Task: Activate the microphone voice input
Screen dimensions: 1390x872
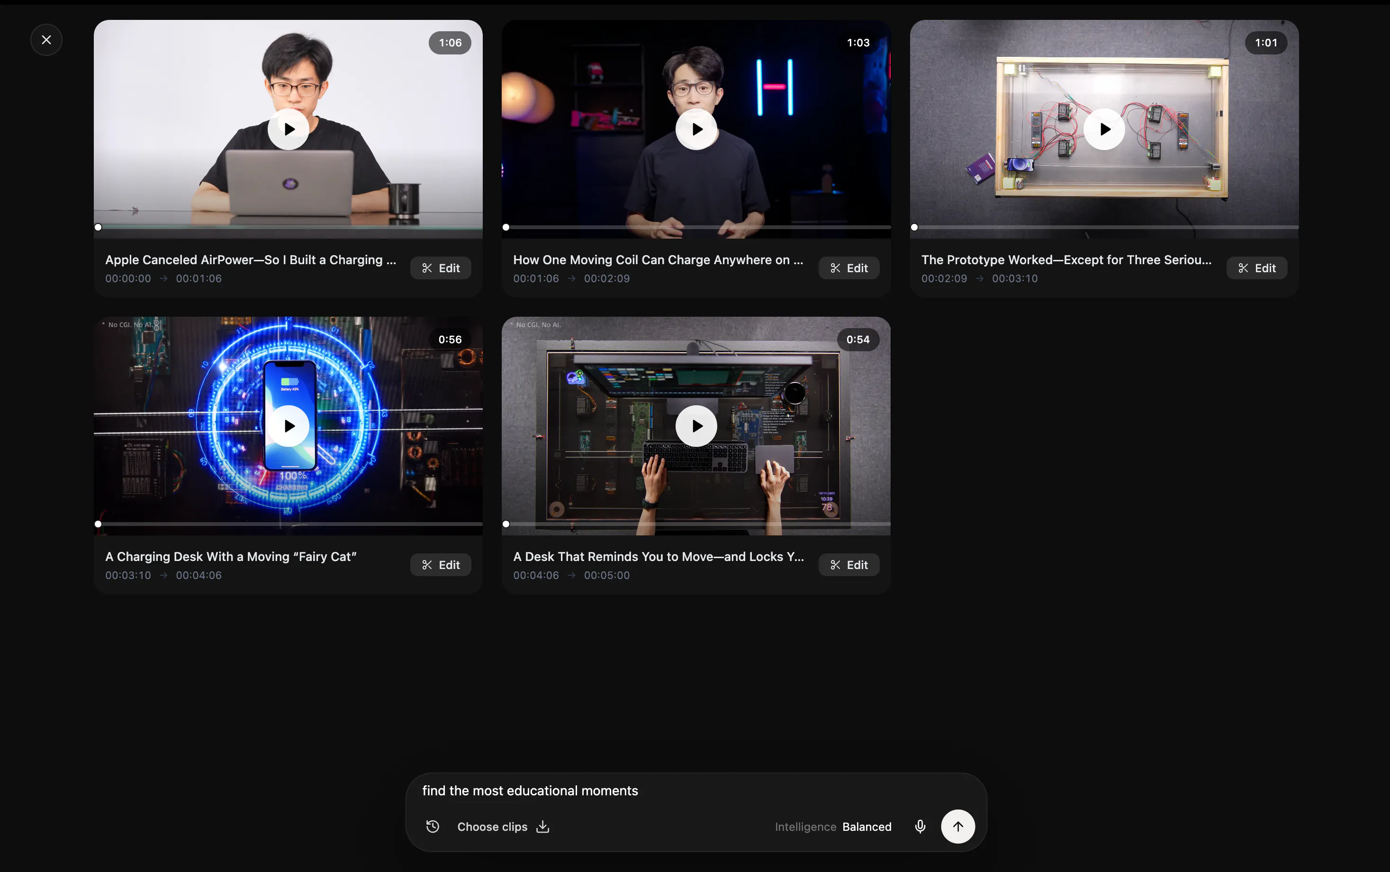Action: pos(921,827)
